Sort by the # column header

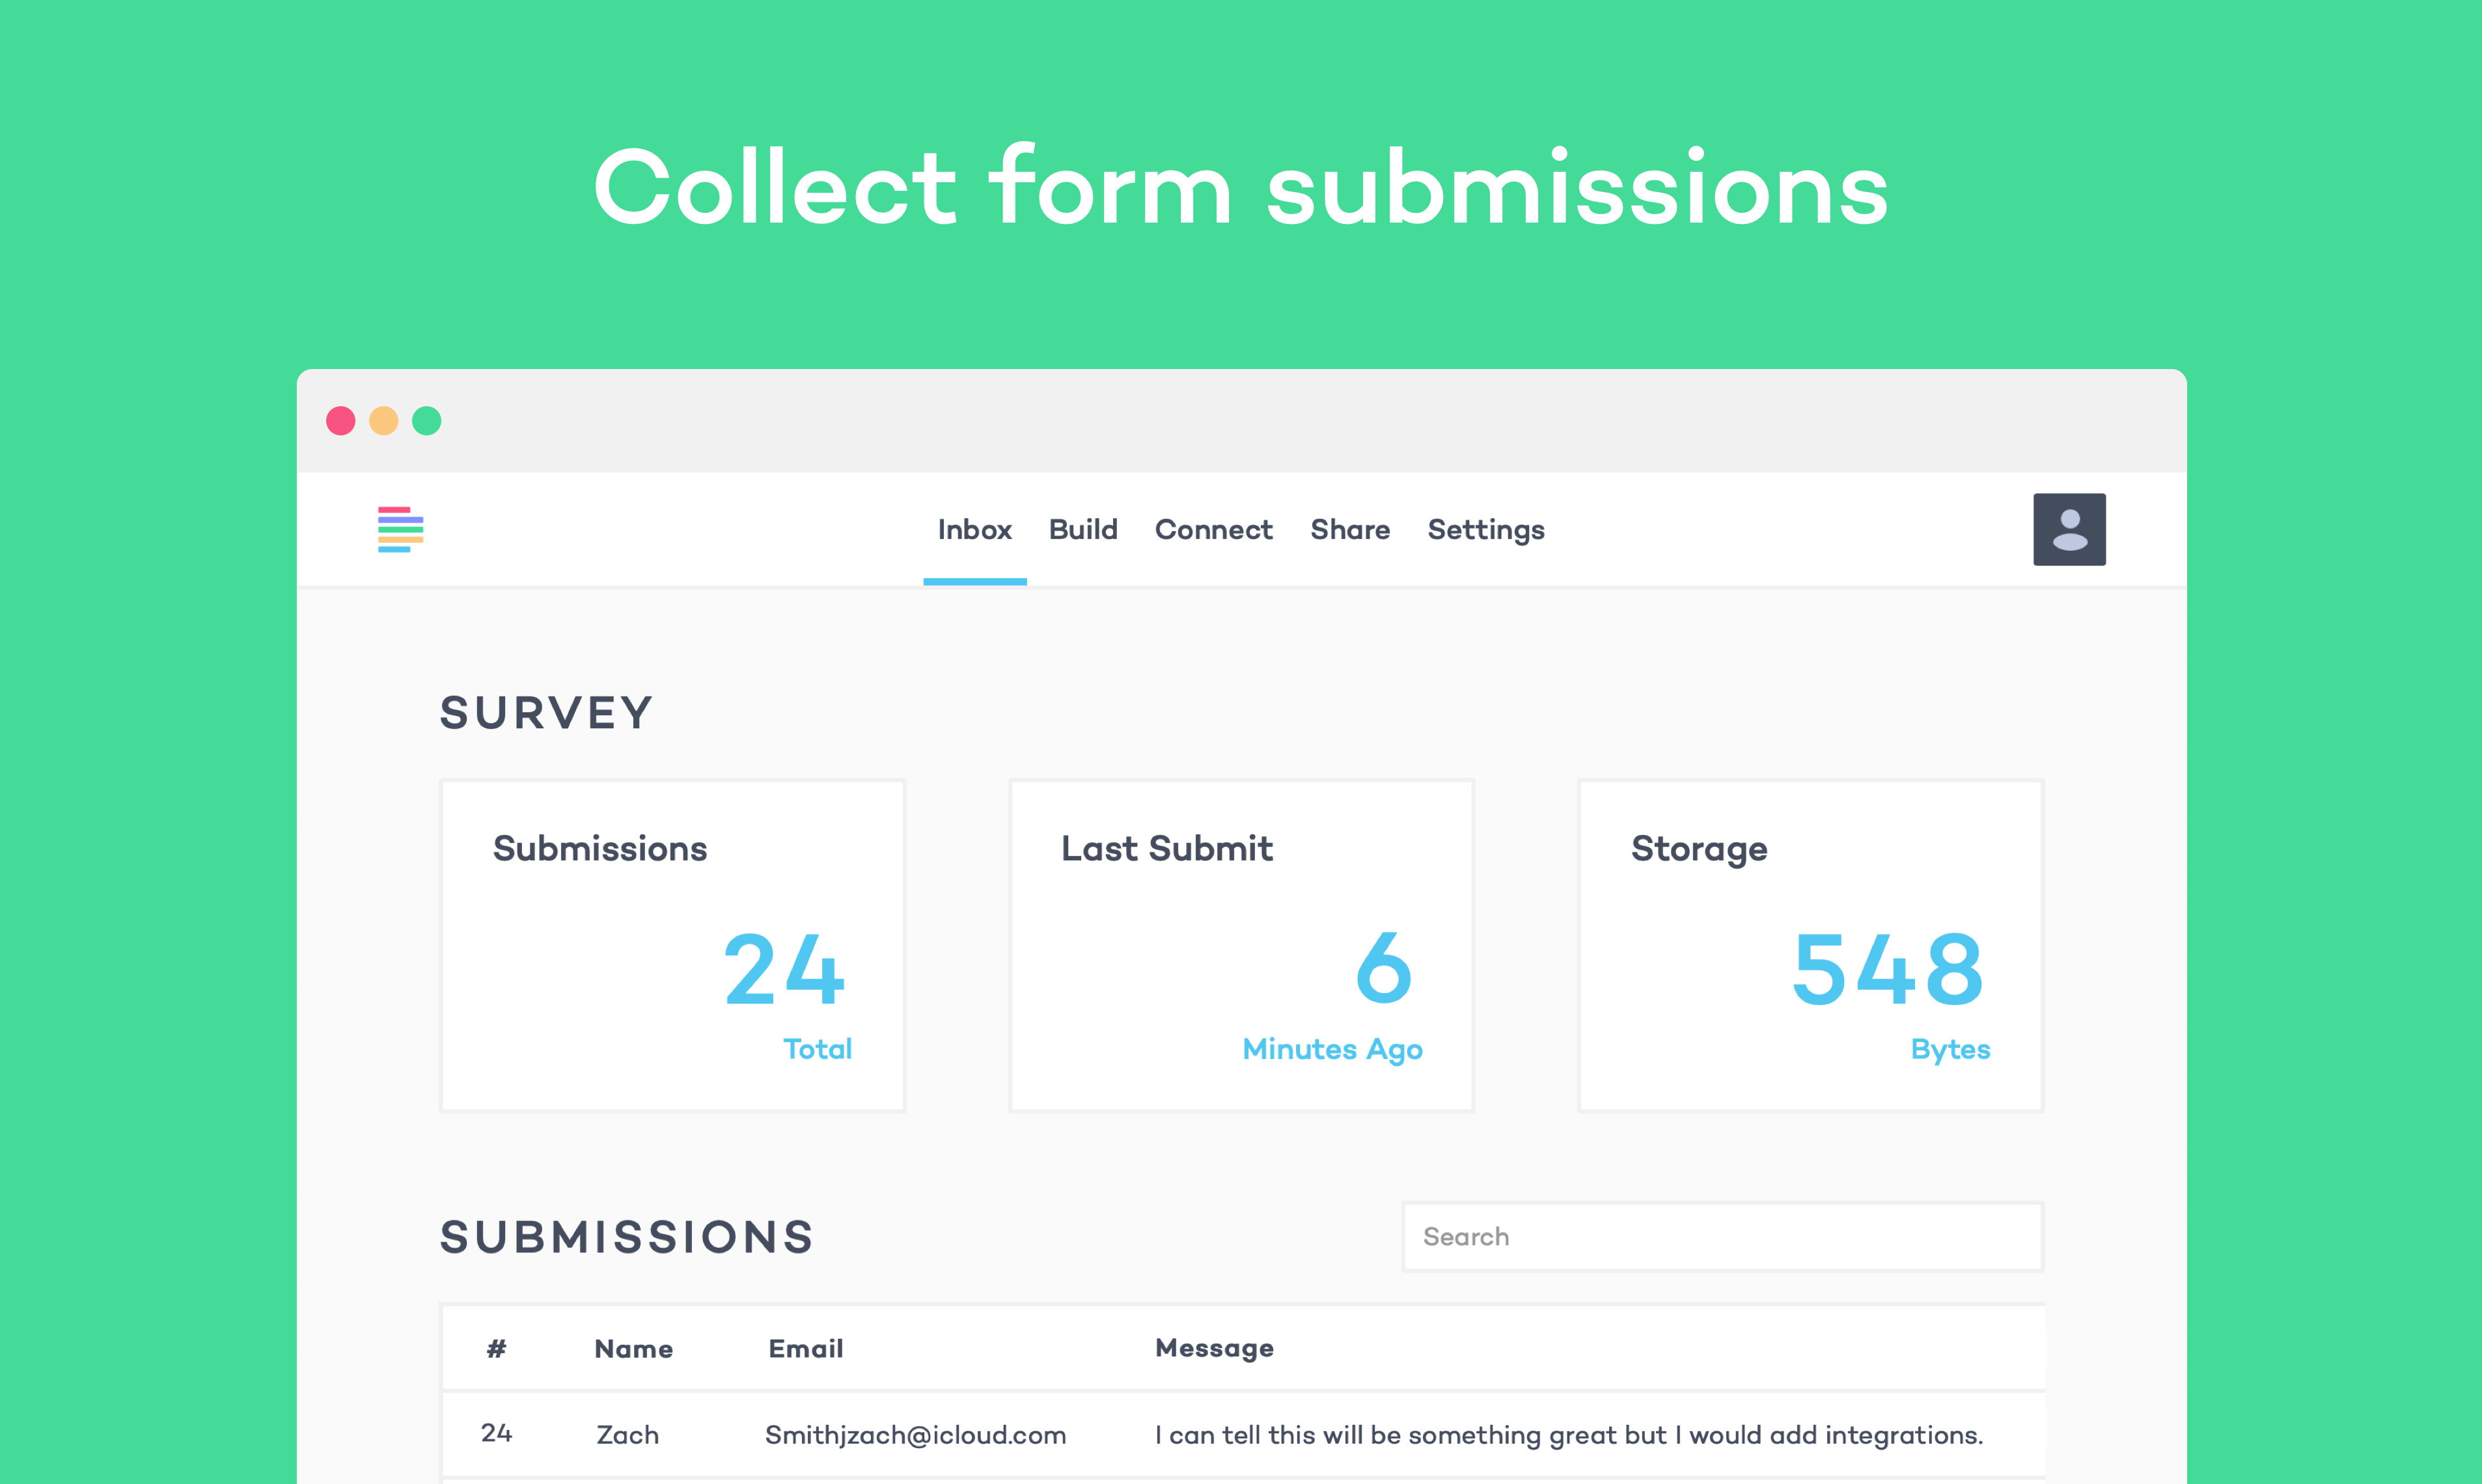(x=496, y=1349)
